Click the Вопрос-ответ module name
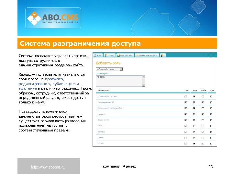233x174 pixels. [103, 120]
